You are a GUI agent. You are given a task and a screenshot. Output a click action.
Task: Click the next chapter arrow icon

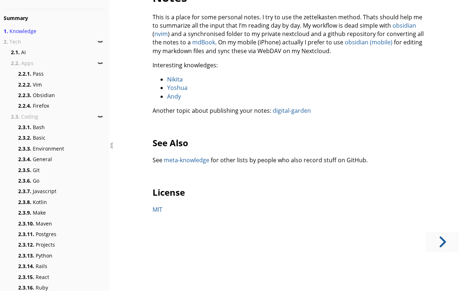coord(442,242)
